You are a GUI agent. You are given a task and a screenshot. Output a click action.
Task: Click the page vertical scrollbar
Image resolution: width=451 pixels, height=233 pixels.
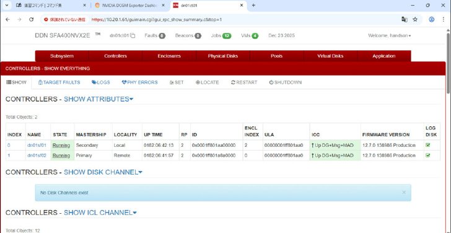[448, 63]
